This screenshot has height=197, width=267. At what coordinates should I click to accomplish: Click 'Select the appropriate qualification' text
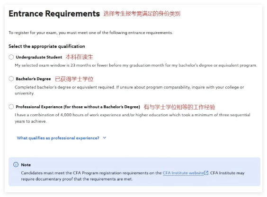coord(47,46)
